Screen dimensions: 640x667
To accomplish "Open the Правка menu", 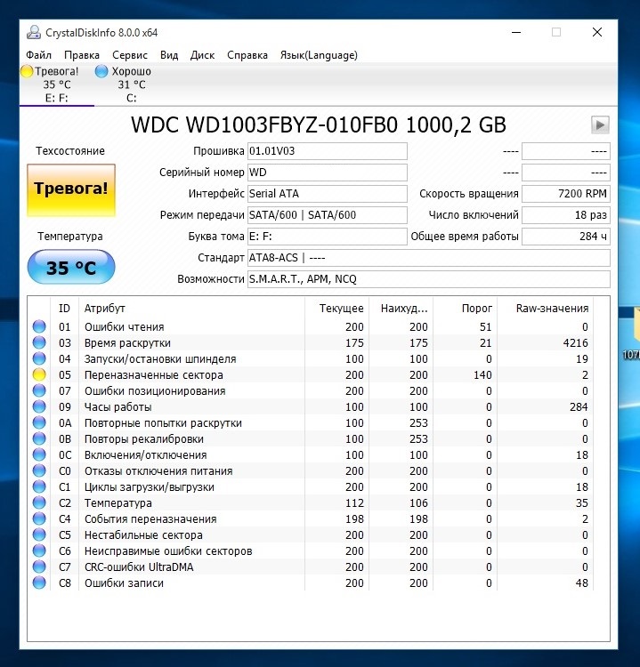I will 82,55.
